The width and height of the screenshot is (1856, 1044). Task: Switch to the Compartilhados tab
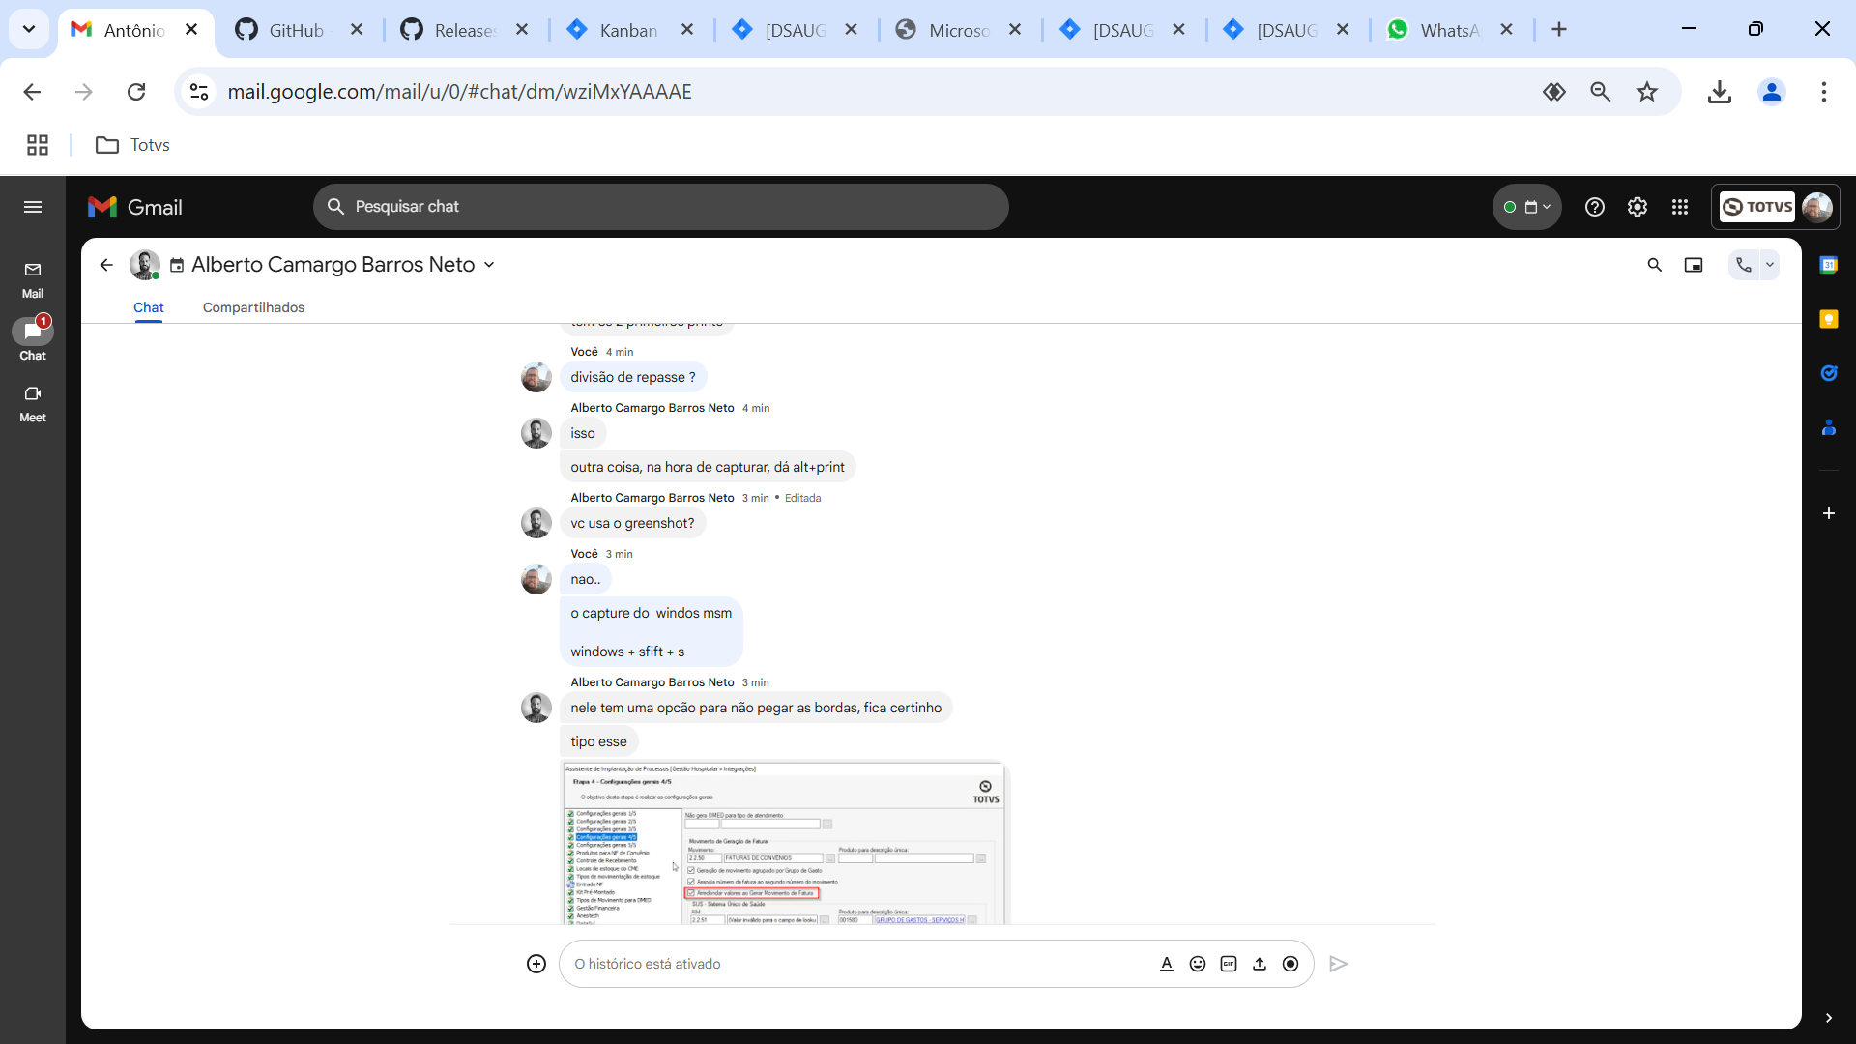click(x=253, y=307)
